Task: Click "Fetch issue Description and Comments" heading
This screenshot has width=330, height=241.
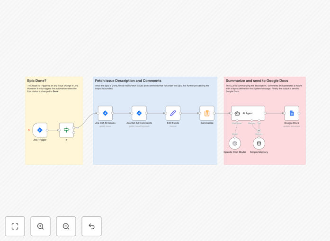Action: tap(128, 80)
